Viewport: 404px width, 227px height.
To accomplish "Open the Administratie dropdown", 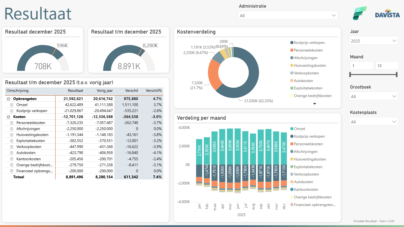I will [x=288, y=16].
